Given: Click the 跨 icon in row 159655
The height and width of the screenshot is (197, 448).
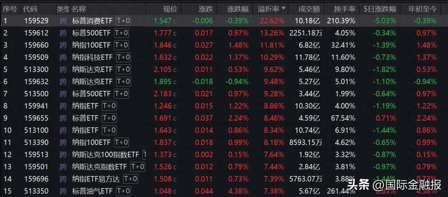Looking at the screenshot, I should point(63,118).
